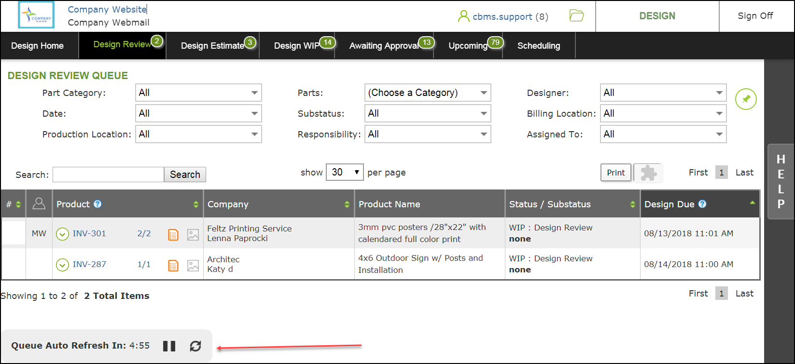The image size is (795, 364).
Task: Sort by Company column arrows
Action: 347,204
